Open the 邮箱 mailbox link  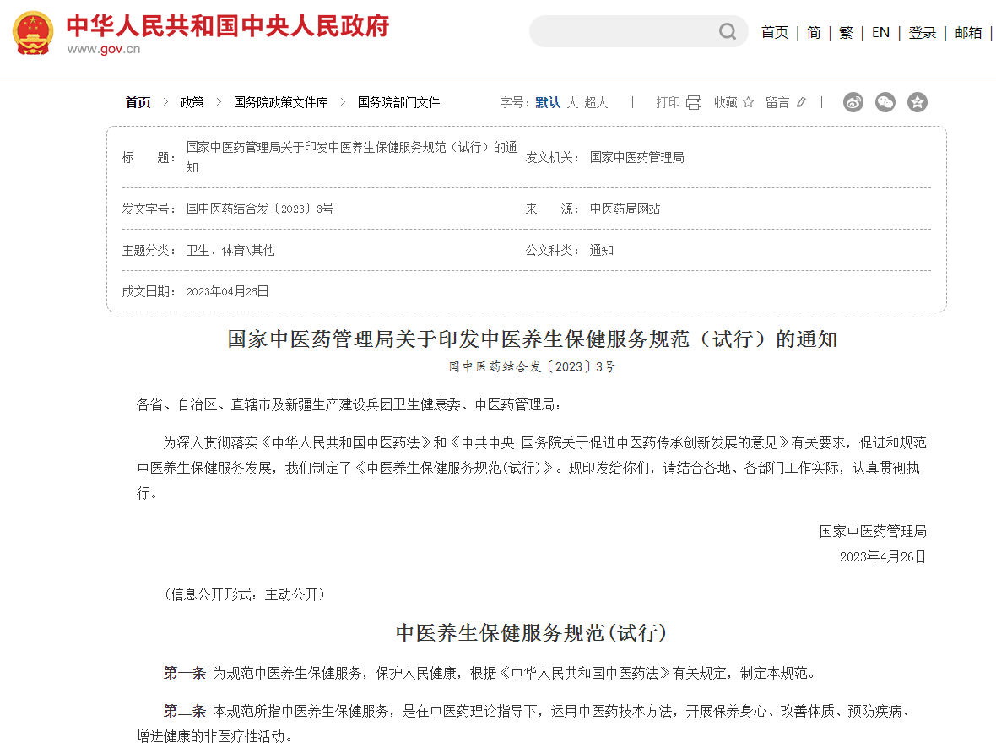coord(968,32)
